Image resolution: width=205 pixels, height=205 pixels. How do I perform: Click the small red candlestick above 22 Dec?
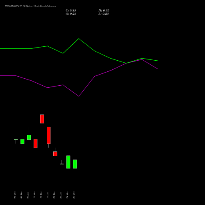[55, 154]
